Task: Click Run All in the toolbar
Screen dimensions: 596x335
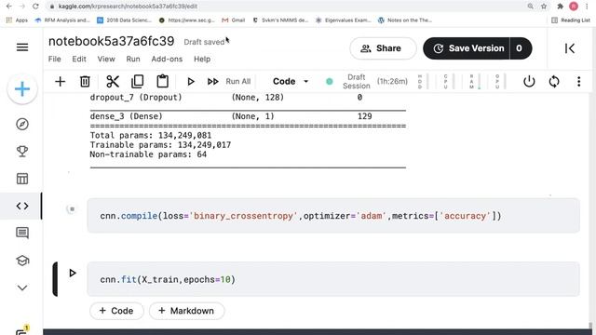Action: (x=229, y=81)
